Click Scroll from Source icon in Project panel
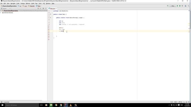This screenshot has height=107, width=191. point(38,9)
